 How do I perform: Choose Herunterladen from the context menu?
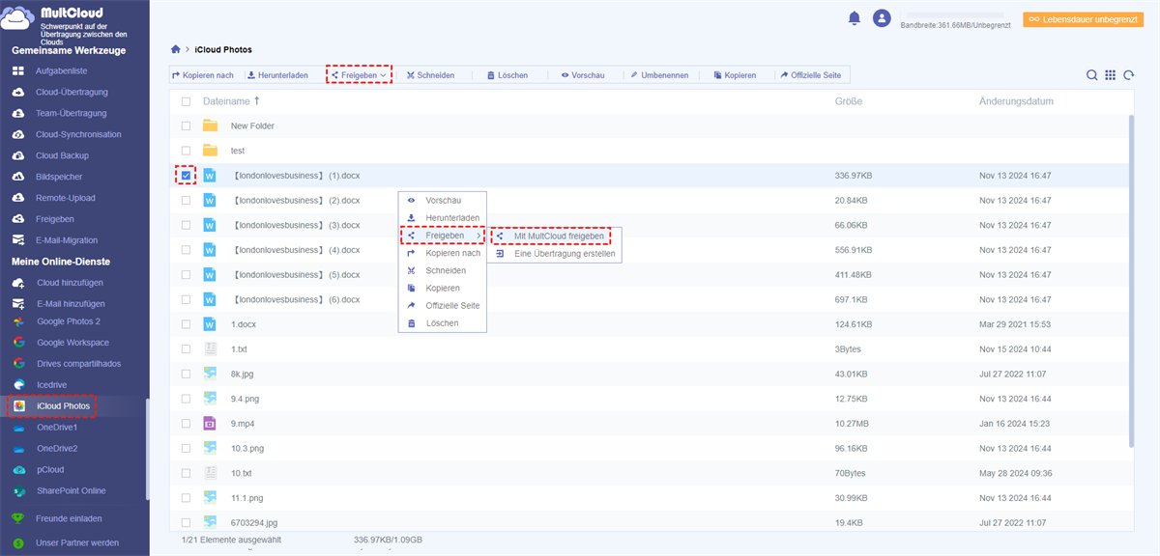(443, 218)
